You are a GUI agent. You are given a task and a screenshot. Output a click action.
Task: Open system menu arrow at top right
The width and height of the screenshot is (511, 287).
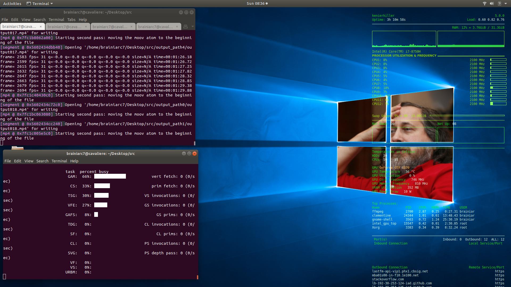tap(506, 3)
